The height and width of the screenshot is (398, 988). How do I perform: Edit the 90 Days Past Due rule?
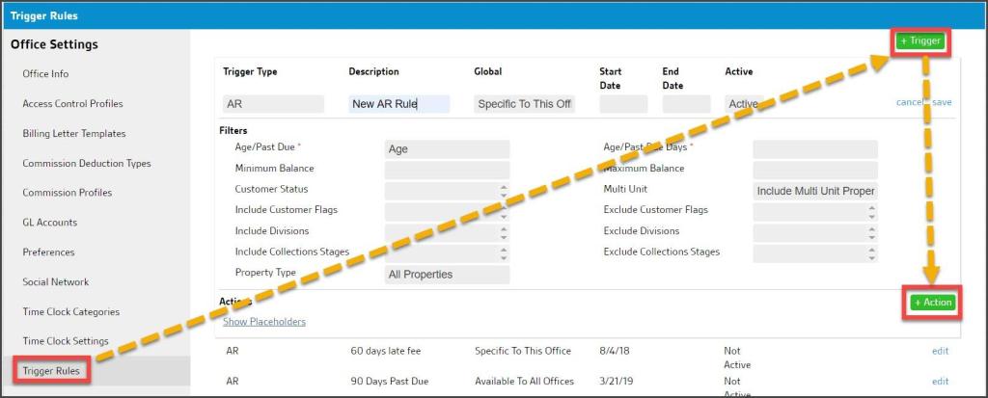click(x=940, y=382)
